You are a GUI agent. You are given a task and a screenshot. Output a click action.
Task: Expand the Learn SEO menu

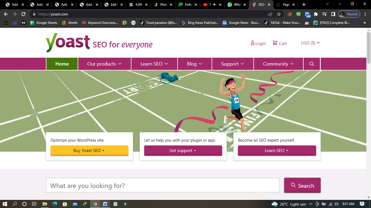click(x=154, y=64)
